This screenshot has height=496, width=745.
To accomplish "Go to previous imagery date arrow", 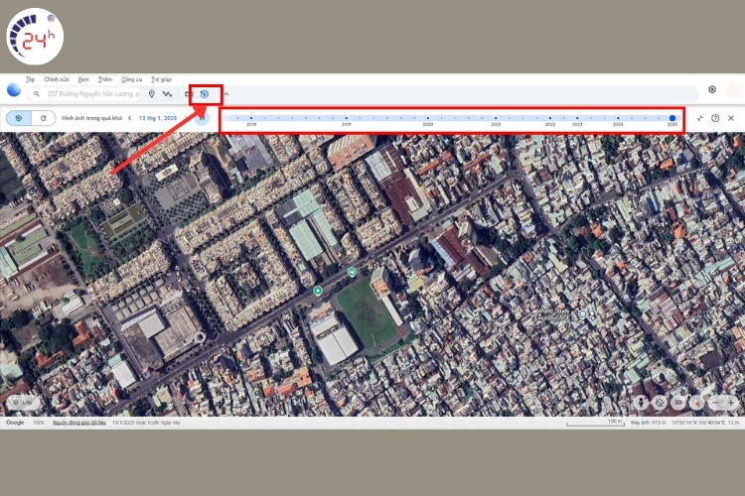I will [129, 118].
